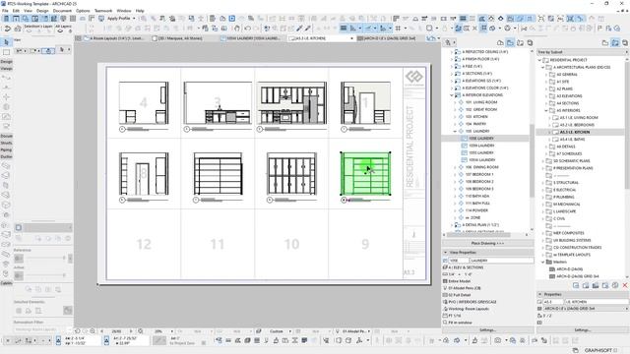Click the Fit in Window icon in the bottom bar

[141, 331]
